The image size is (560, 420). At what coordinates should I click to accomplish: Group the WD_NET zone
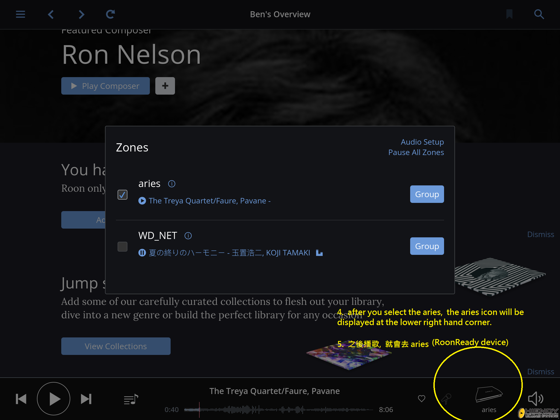[427, 246]
